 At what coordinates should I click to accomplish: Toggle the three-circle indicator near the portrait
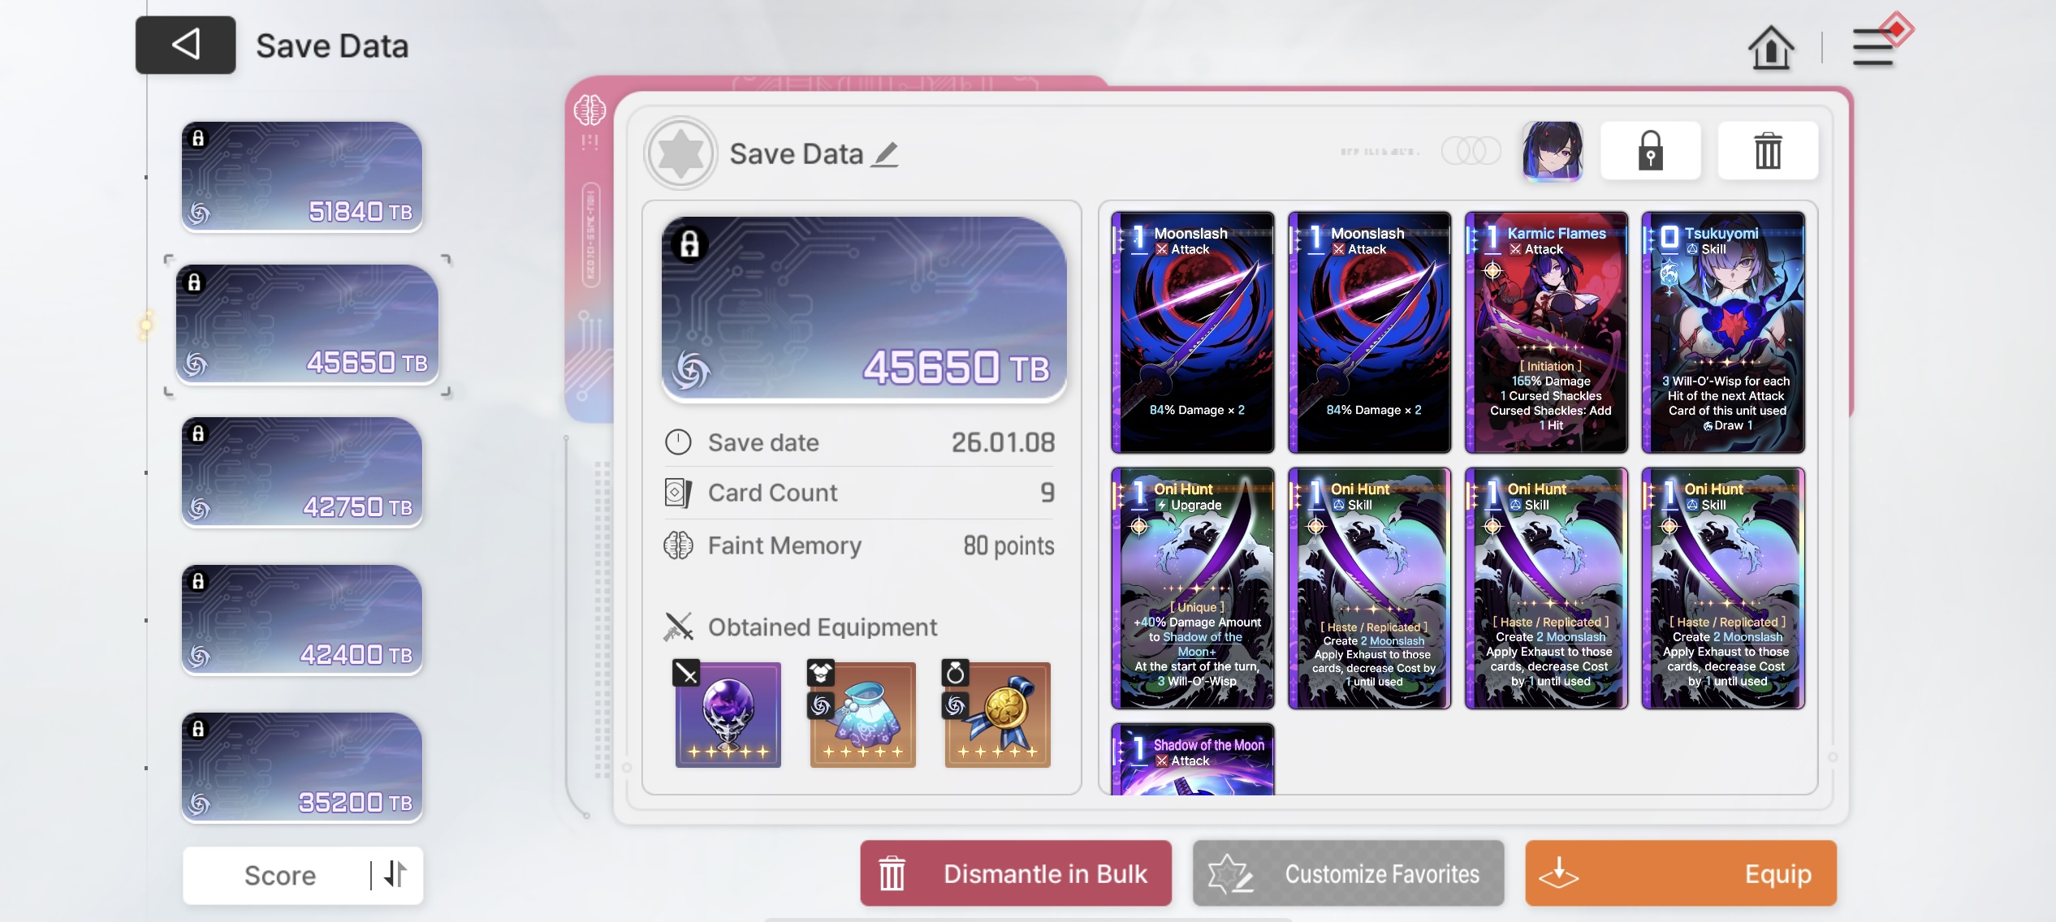(1471, 151)
